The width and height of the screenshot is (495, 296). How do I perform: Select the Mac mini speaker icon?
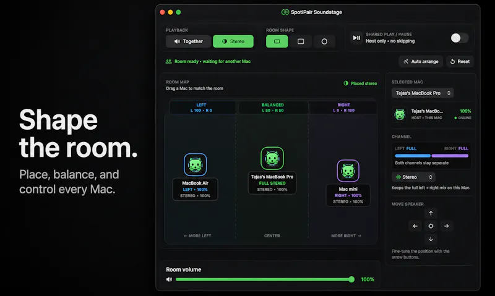pyautogui.click(x=348, y=171)
